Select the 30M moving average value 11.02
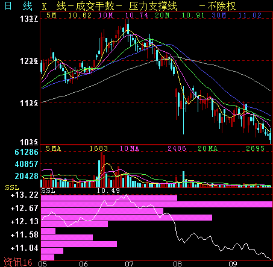Viewport: 273px width, 267px height. tap(249, 15)
